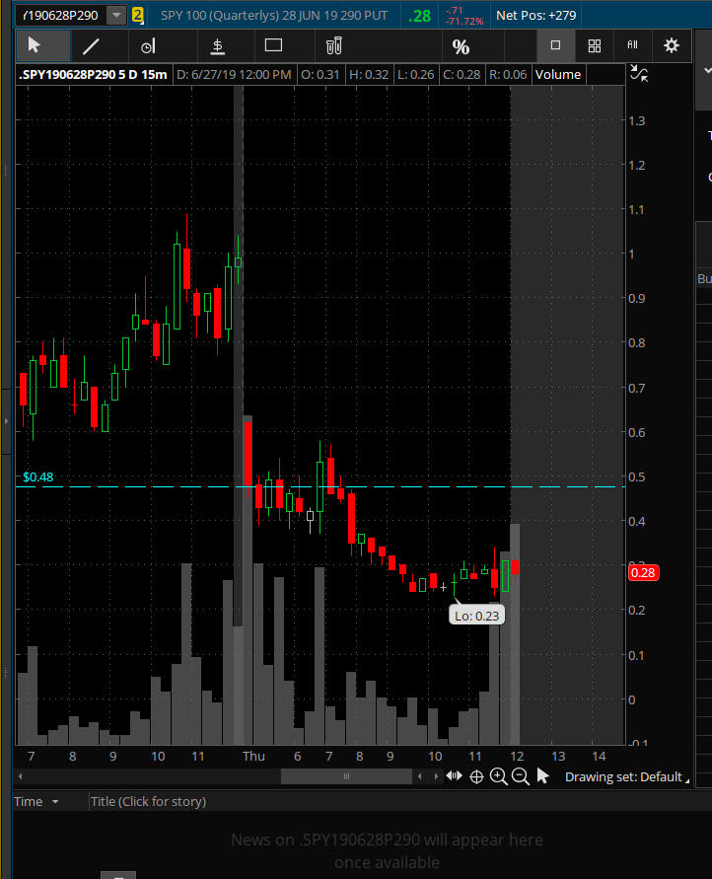
Task: Open the Drawing set: Default menu
Action: (625, 777)
